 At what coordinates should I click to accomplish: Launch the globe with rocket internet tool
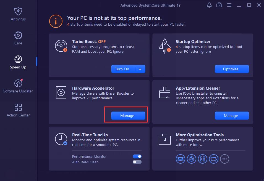191,159
